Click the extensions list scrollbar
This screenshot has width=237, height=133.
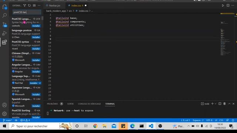point(42,18)
